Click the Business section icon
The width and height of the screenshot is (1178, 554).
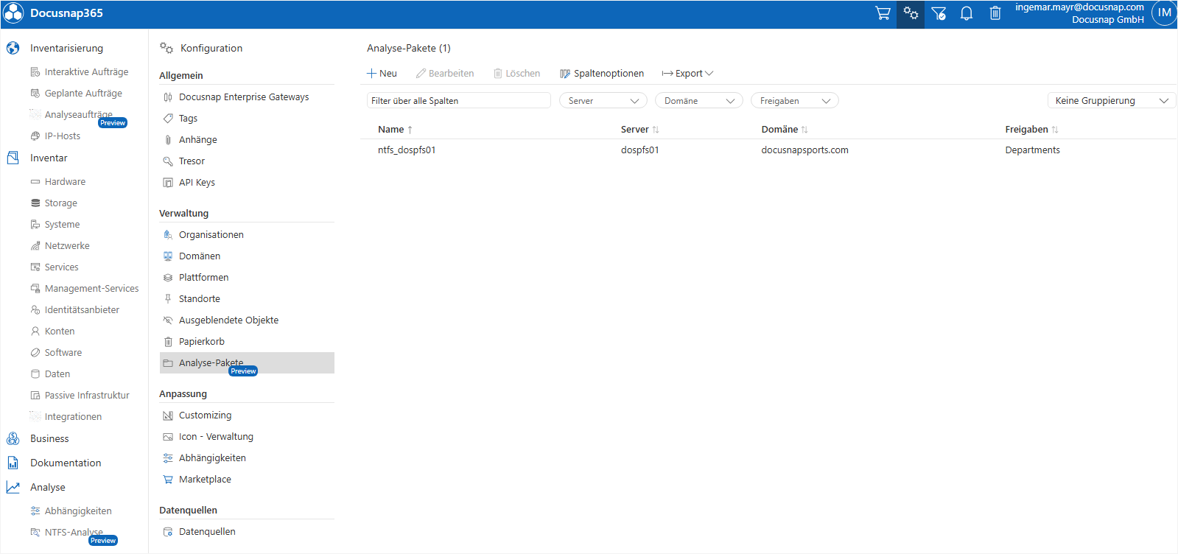click(13, 438)
